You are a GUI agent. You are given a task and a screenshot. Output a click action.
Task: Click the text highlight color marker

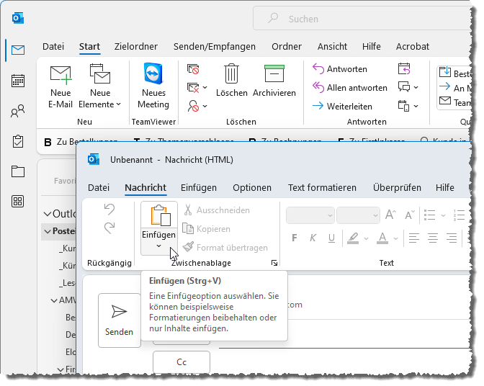coord(353,238)
